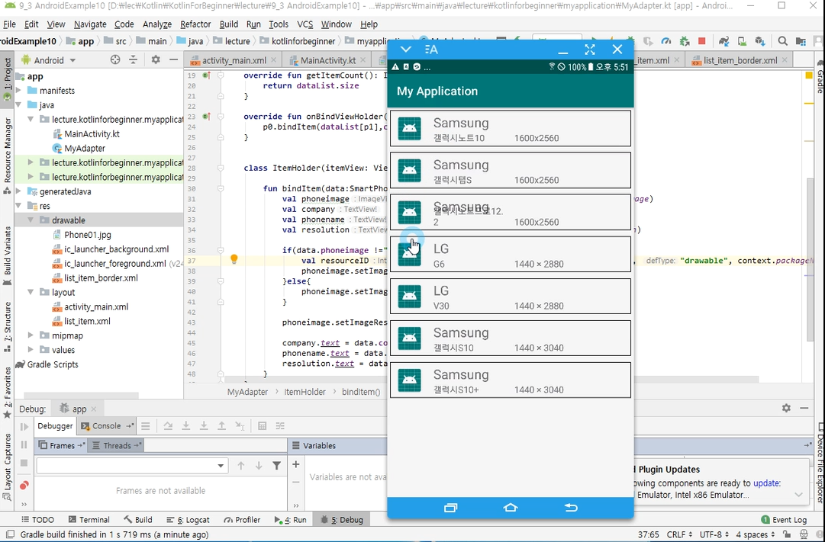825x542 pixels.
Task: Switch to the list_item_border.xml editor tab
Action: [x=740, y=60]
